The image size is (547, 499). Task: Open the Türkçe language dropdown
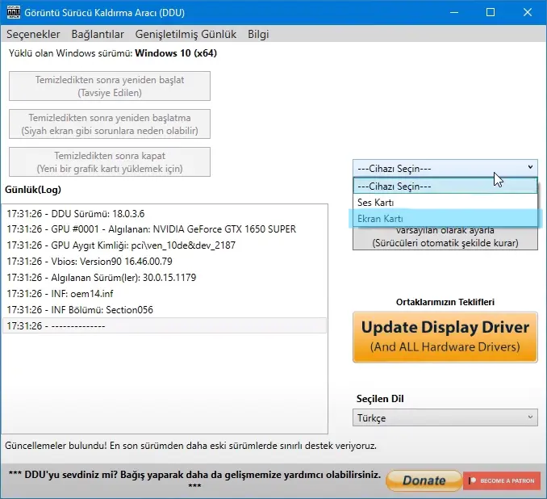(x=445, y=417)
